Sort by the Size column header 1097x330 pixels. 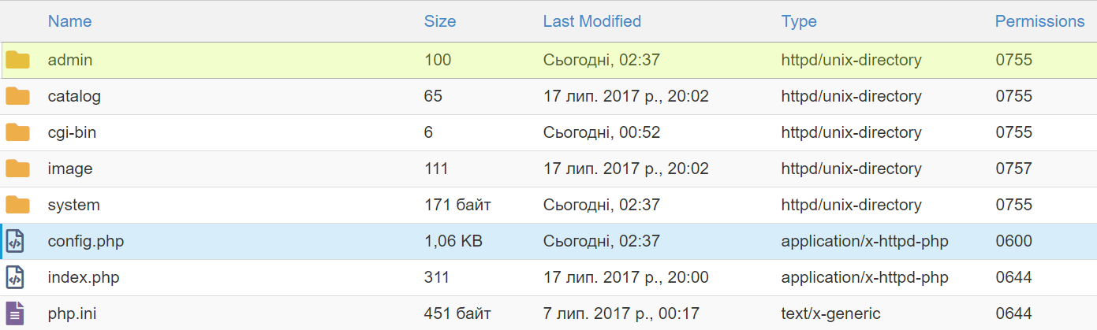pyautogui.click(x=439, y=21)
